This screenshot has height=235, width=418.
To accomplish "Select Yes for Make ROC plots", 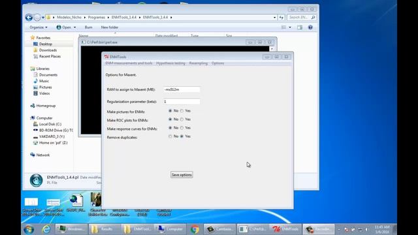I will pyautogui.click(x=182, y=119).
